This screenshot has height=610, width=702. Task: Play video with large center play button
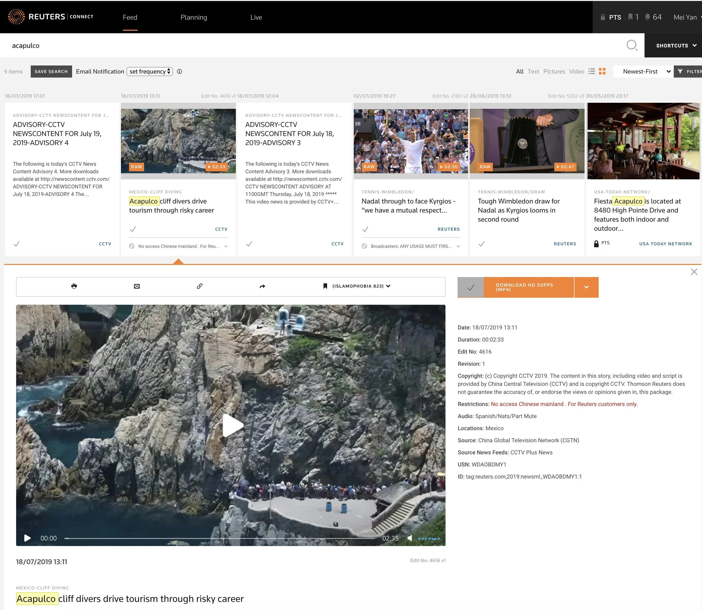click(x=233, y=425)
